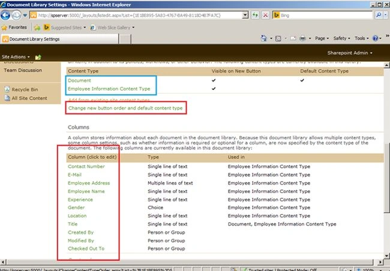Click the browser Forward arrow button
The width and height of the screenshot is (390, 271).
[x=16, y=16]
